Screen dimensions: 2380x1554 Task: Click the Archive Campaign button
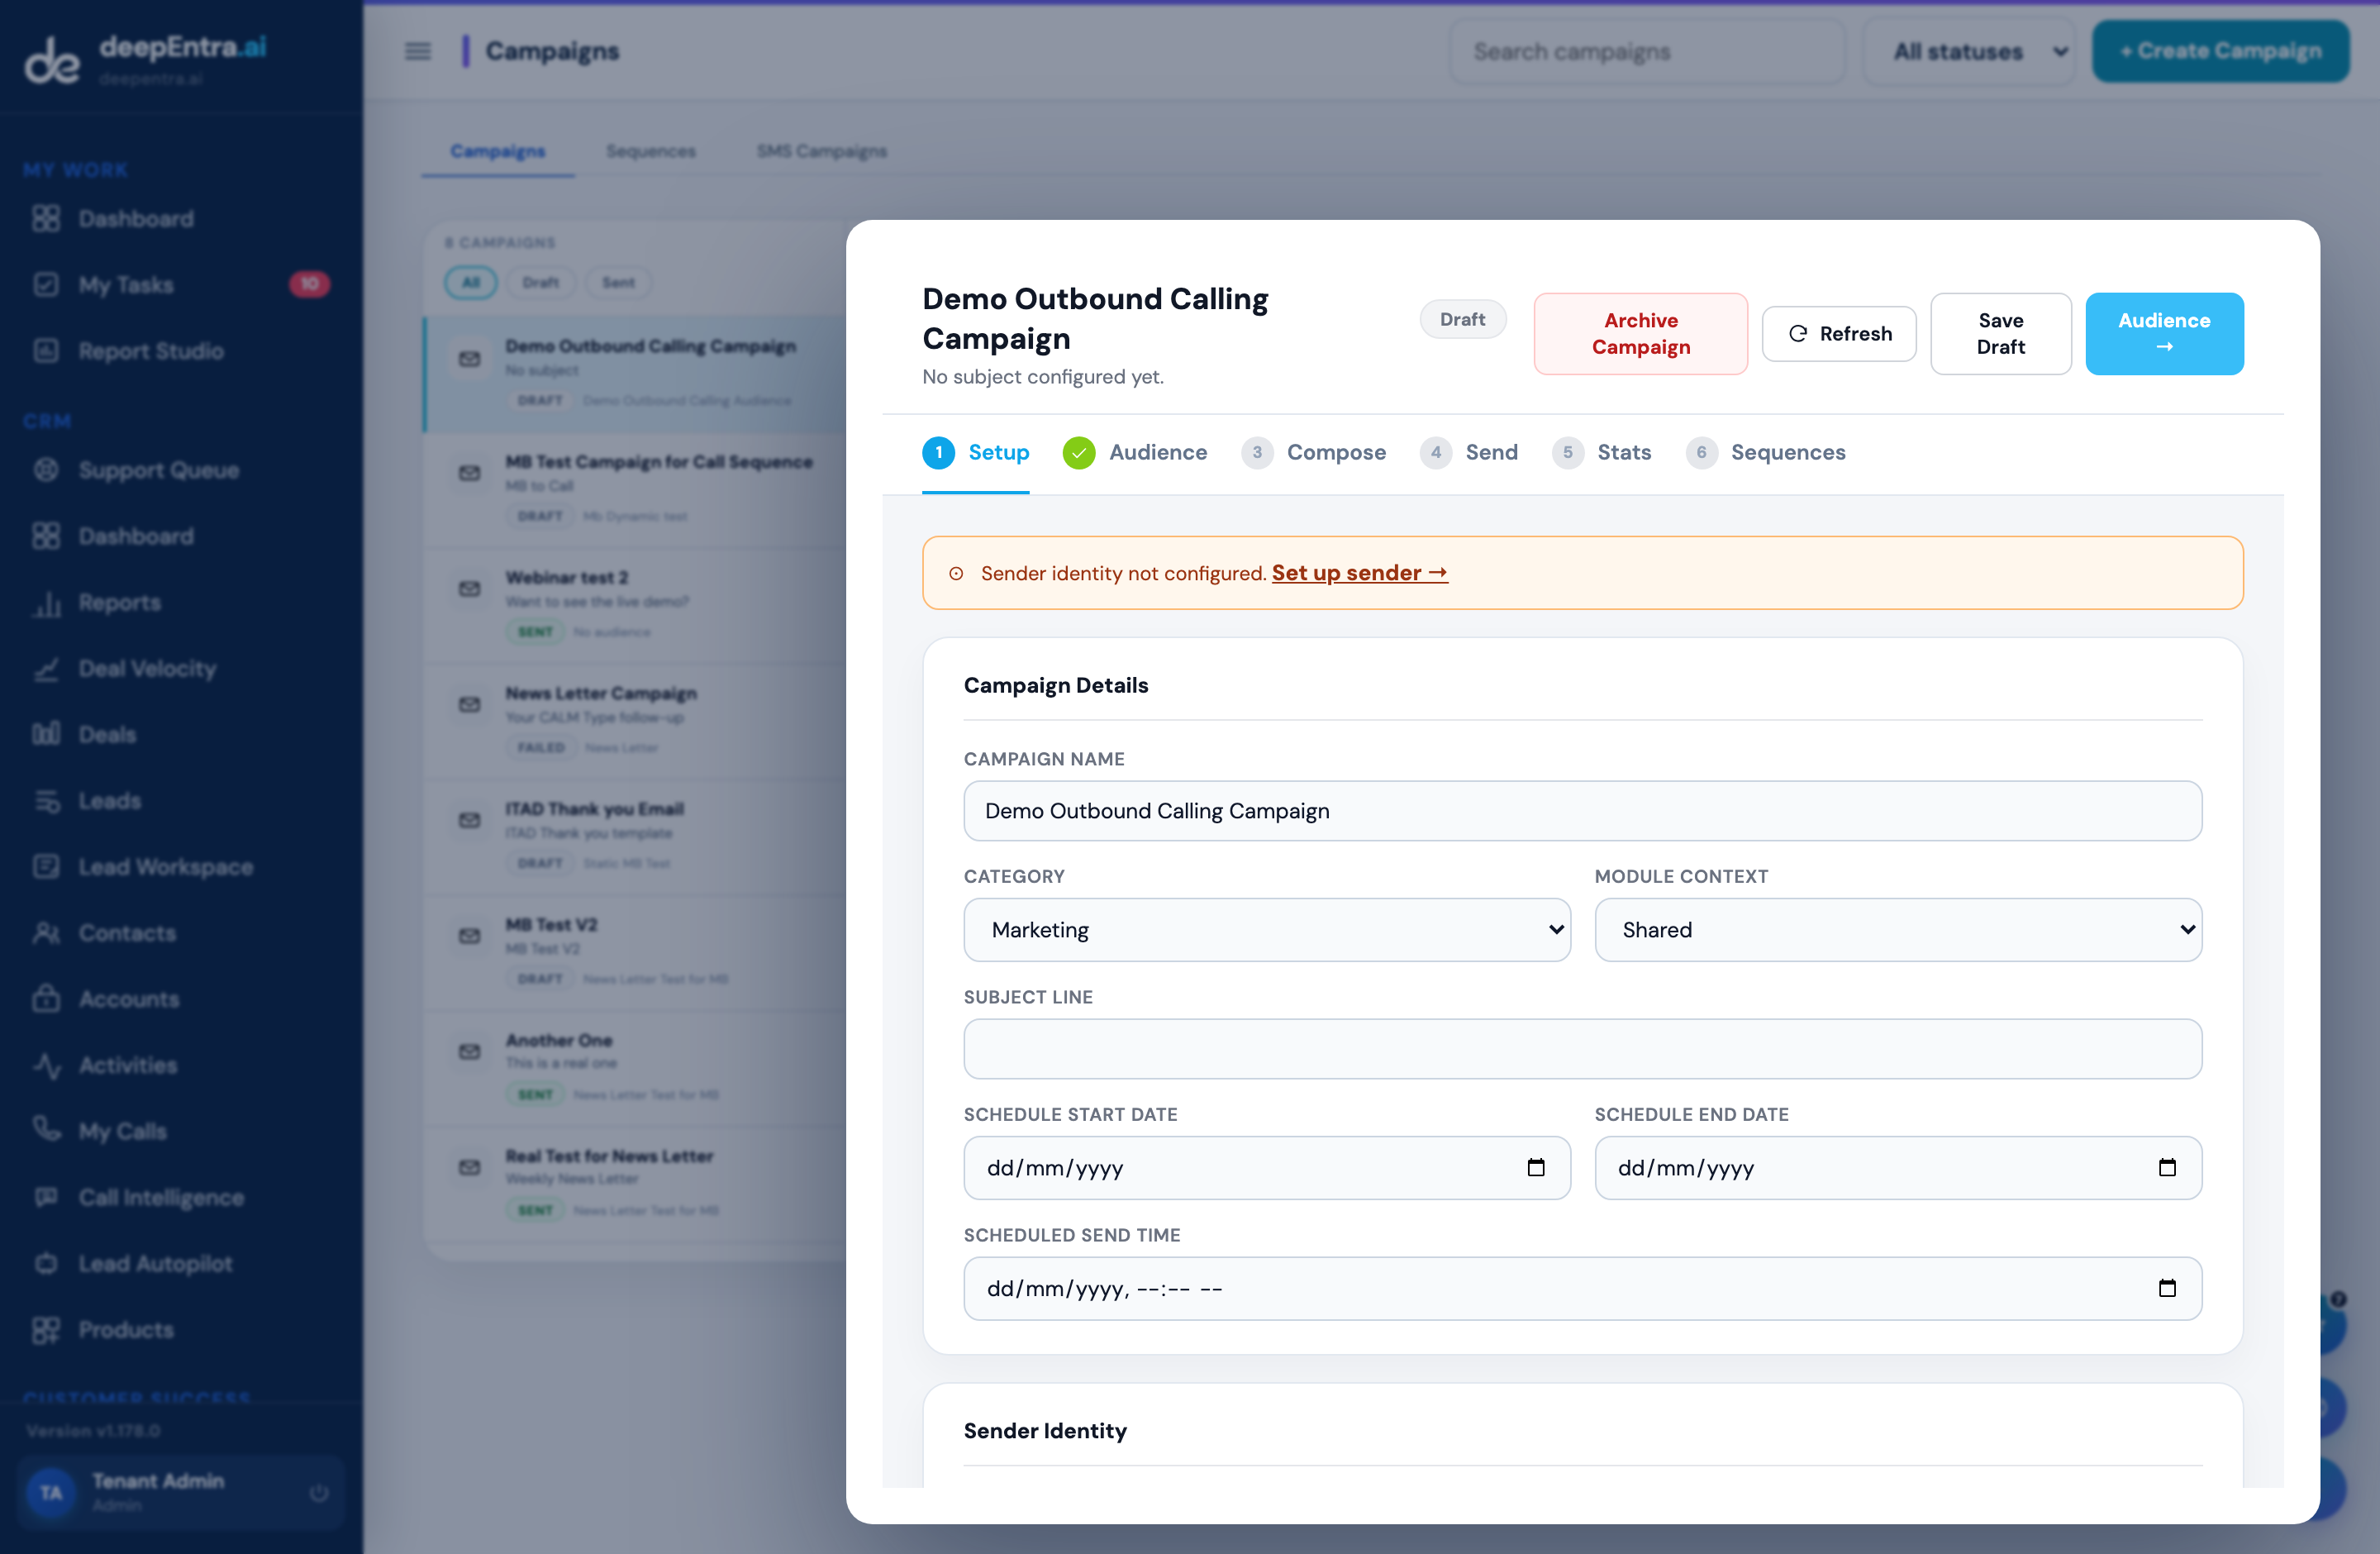(1641, 333)
